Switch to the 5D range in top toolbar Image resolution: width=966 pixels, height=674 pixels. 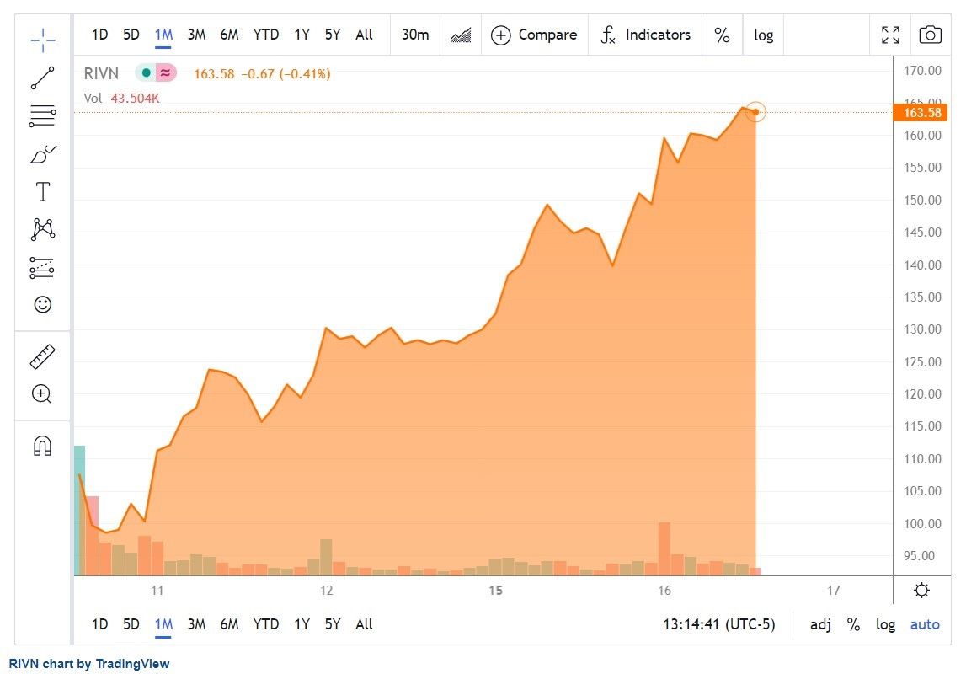(x=131, y=35)
